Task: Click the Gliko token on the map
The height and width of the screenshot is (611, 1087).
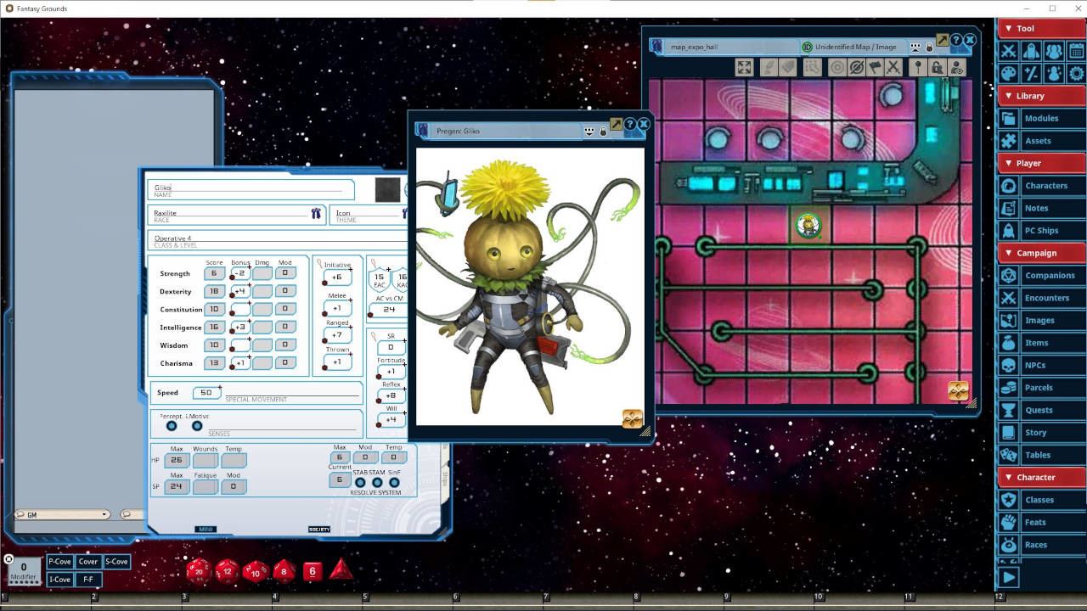Action: pos(808,226)
